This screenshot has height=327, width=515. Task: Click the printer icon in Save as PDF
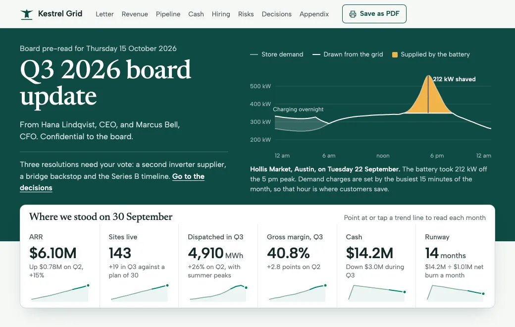[353, 14]
